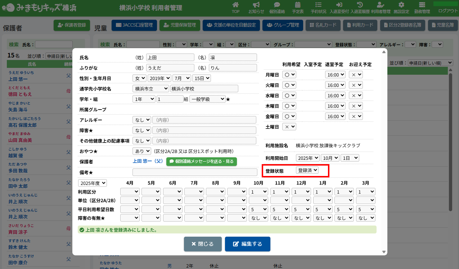
Task: Click 個別連絡メッセージを送る・見る button
Action: click(202, 162)
